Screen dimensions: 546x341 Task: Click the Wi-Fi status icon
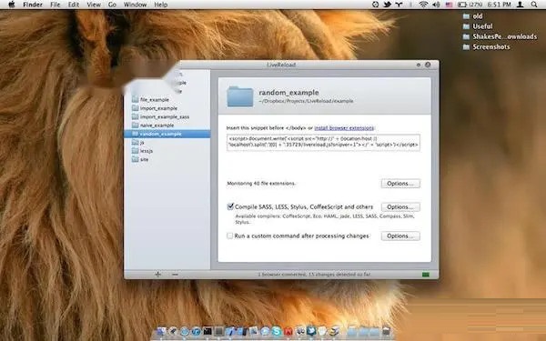(x=423, y=5)
